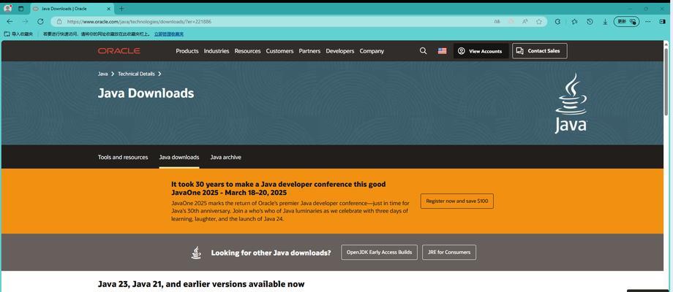The image size is (673, 292).
Task: Click the manage favorites link in the favorites bar
Action: click(x=169, y=34)
